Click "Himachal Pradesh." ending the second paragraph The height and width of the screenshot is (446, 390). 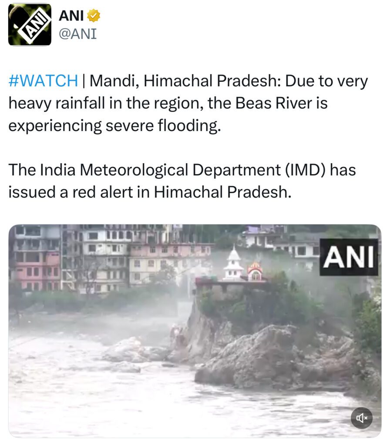point(222,192)
